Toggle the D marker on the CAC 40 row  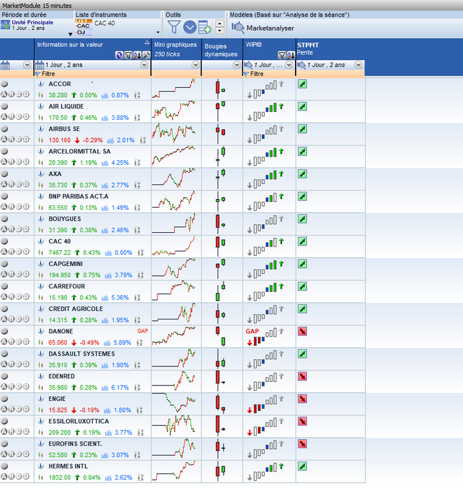point(26,251)
